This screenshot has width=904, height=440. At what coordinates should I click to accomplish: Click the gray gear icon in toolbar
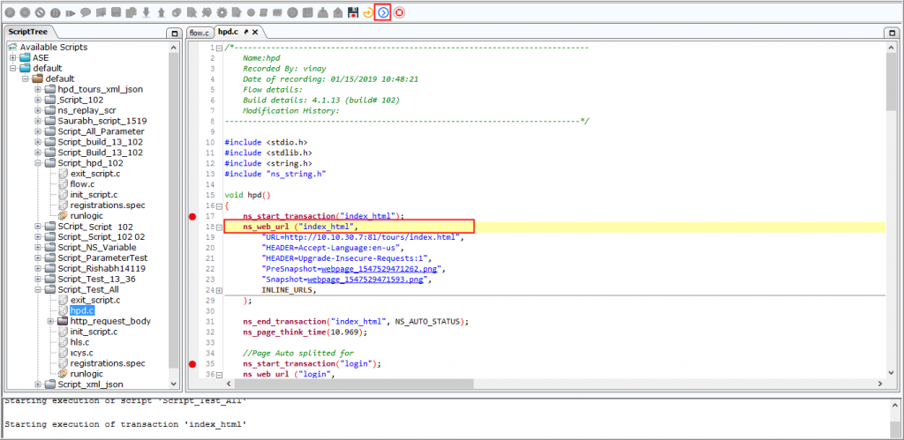222,12
